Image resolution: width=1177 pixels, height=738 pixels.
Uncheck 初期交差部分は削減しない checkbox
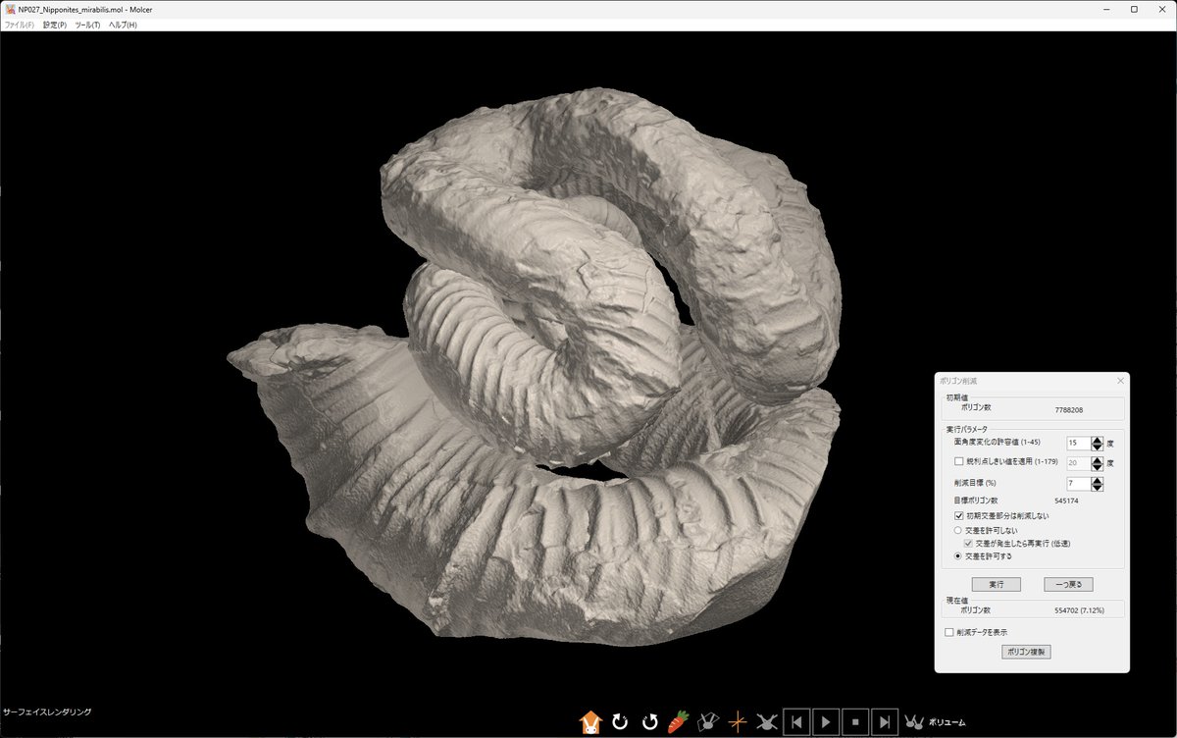point(959,515)
